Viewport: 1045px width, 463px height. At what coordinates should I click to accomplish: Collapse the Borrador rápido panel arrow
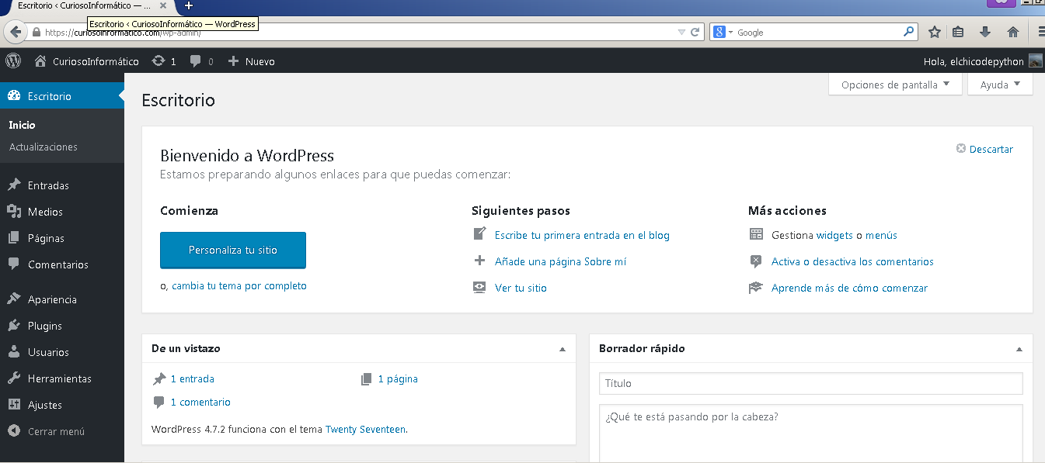click(x=1019, y=349)
